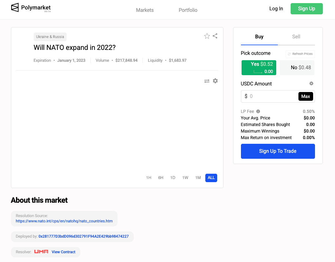Click the LP Fee info icon

258,111
